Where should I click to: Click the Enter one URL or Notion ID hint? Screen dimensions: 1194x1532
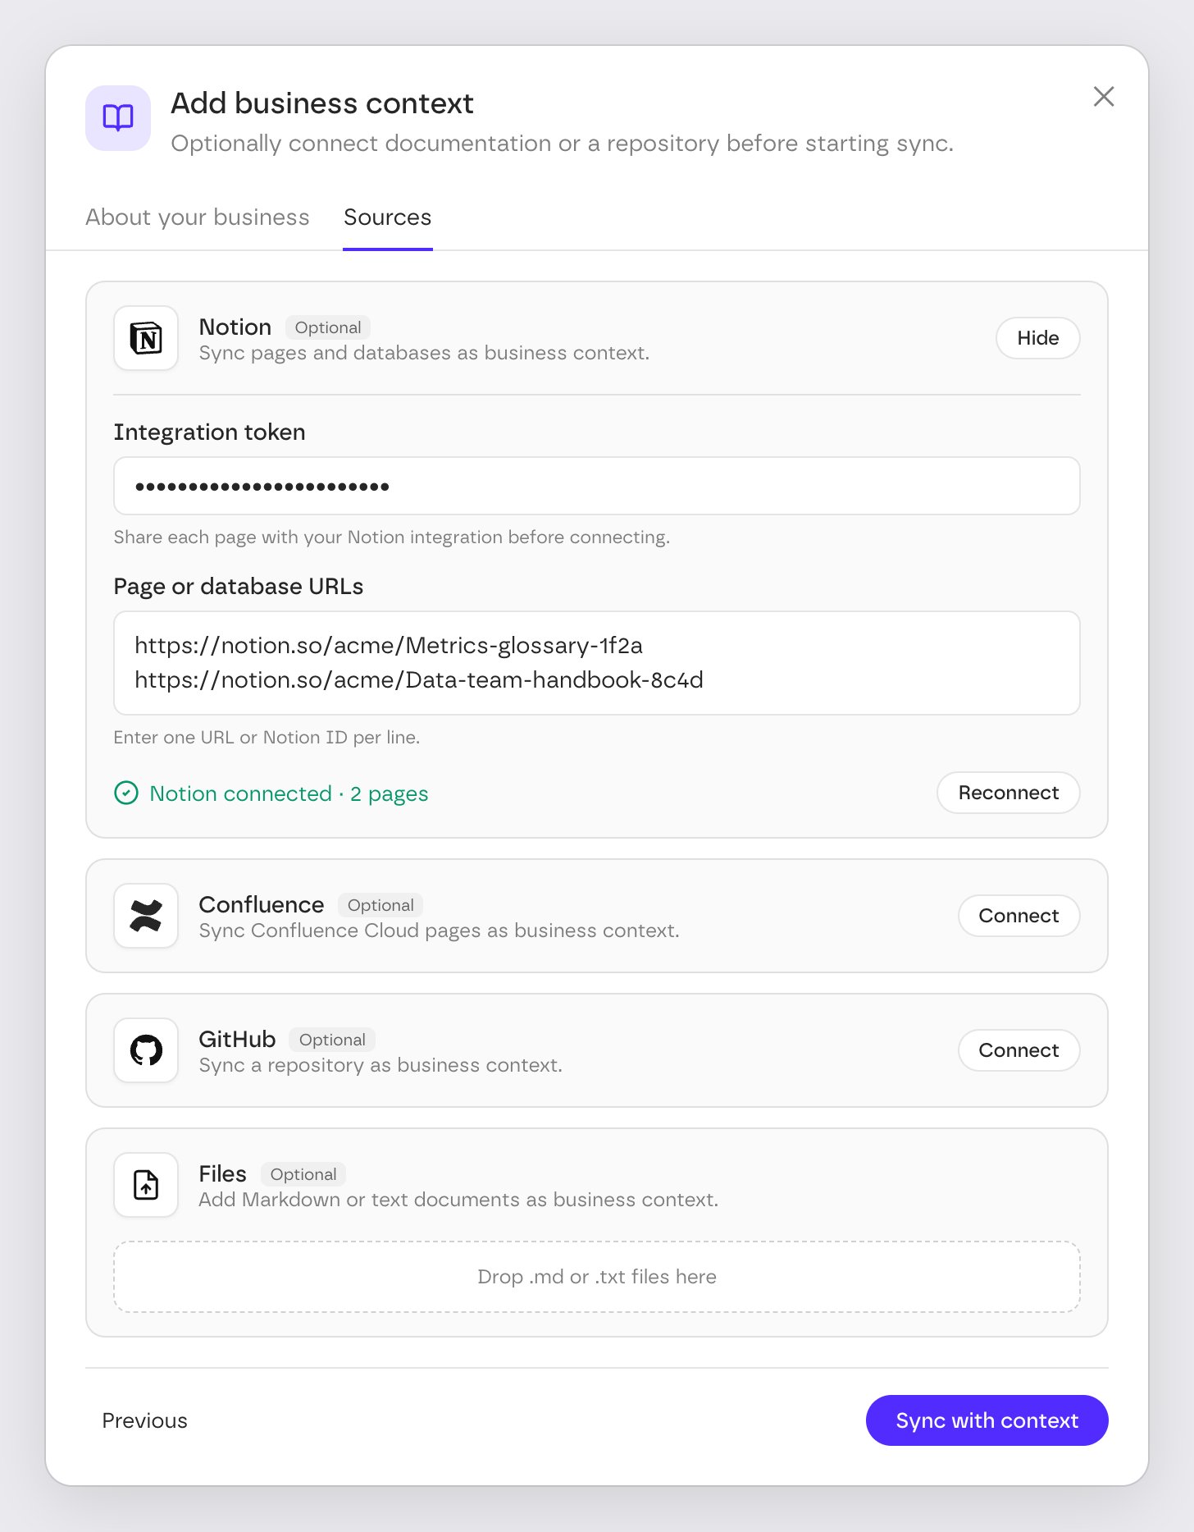(267, 738)
